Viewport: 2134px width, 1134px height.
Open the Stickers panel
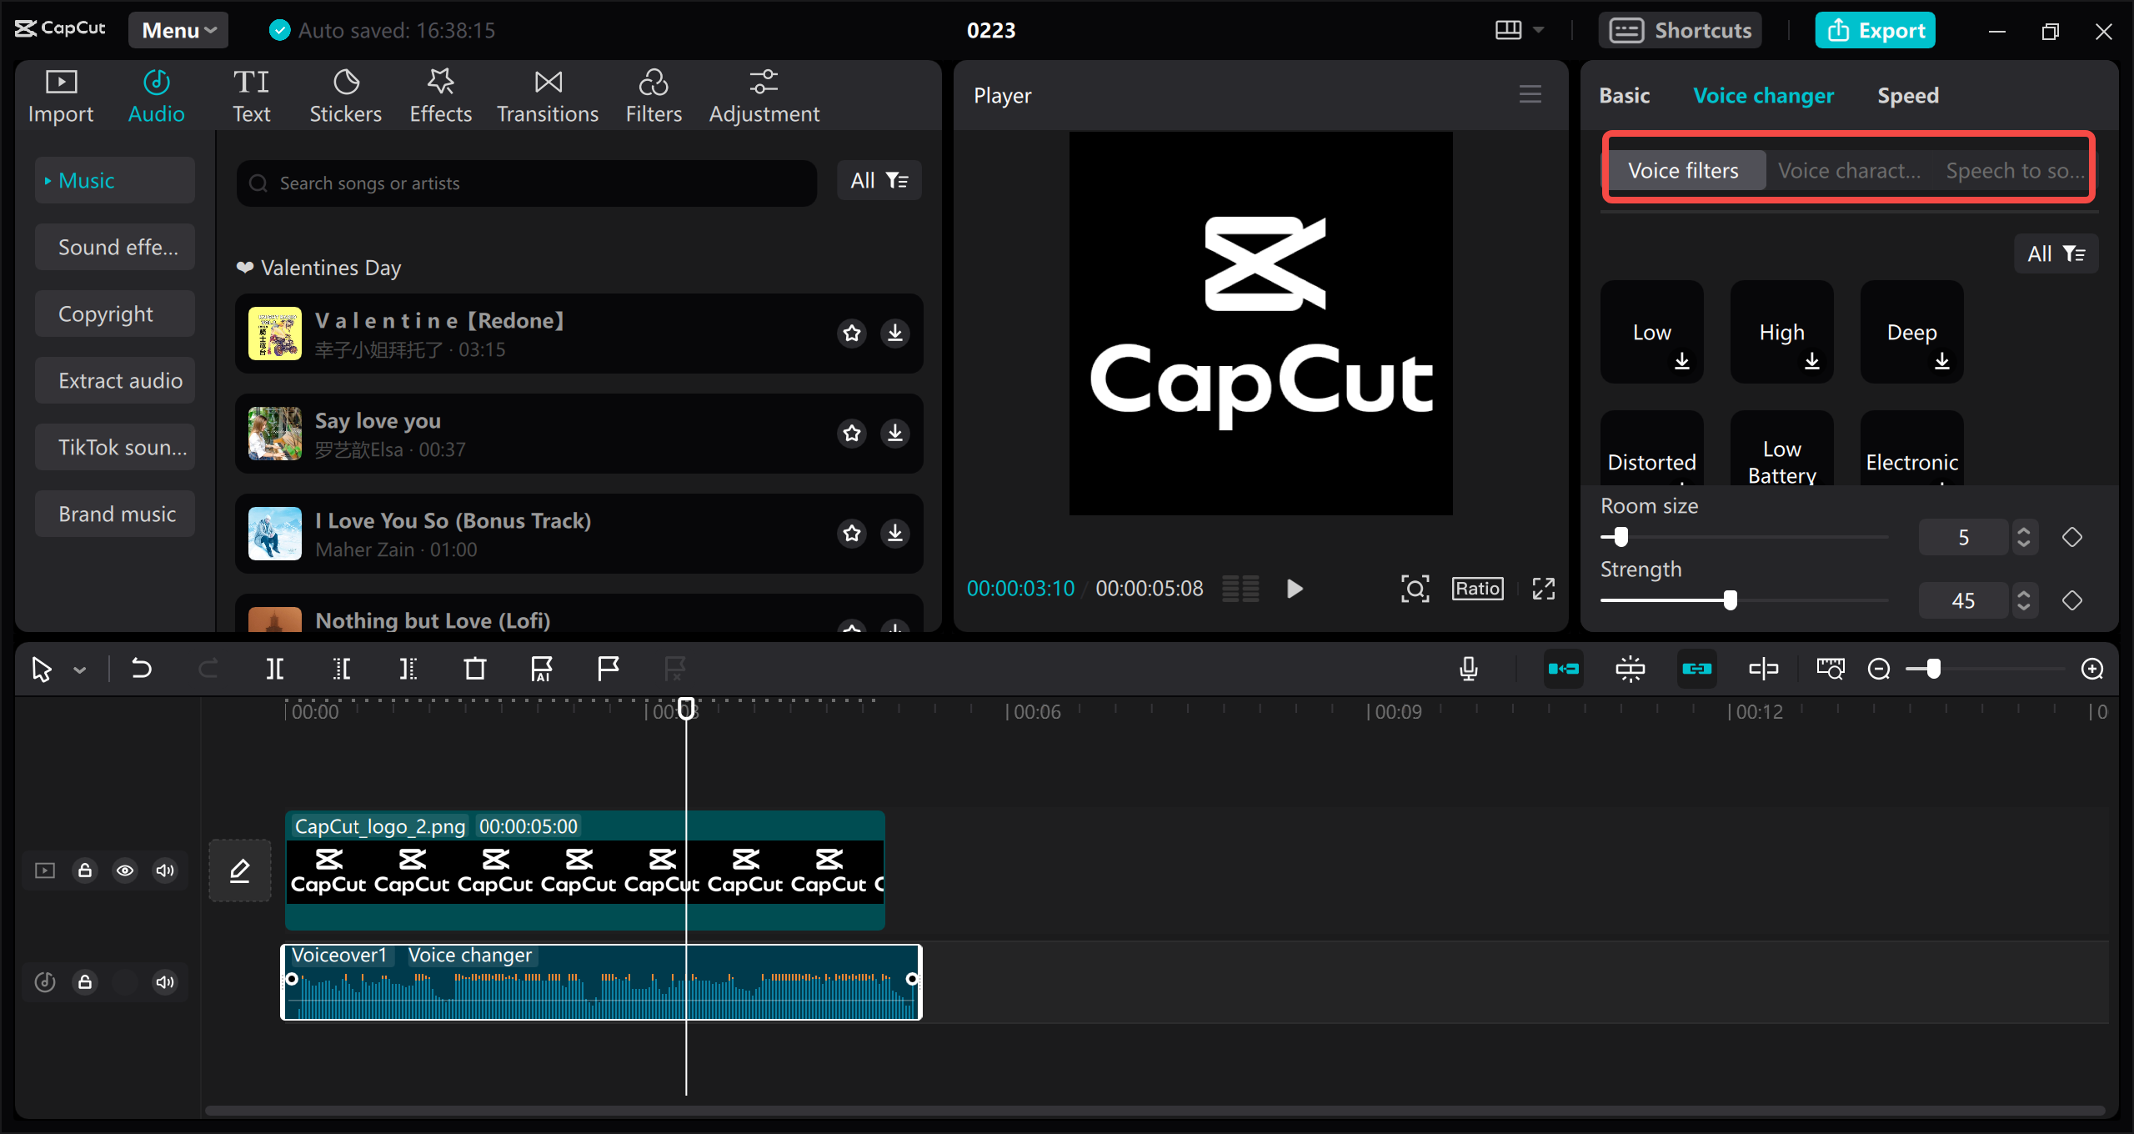click(345, 94)
